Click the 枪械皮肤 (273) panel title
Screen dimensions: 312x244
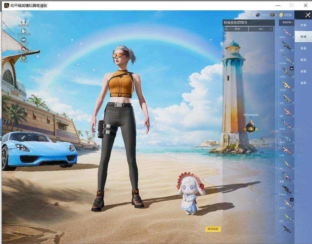[234, 22]
